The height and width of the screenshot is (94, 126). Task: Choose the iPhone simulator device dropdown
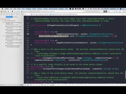(24, 11)
